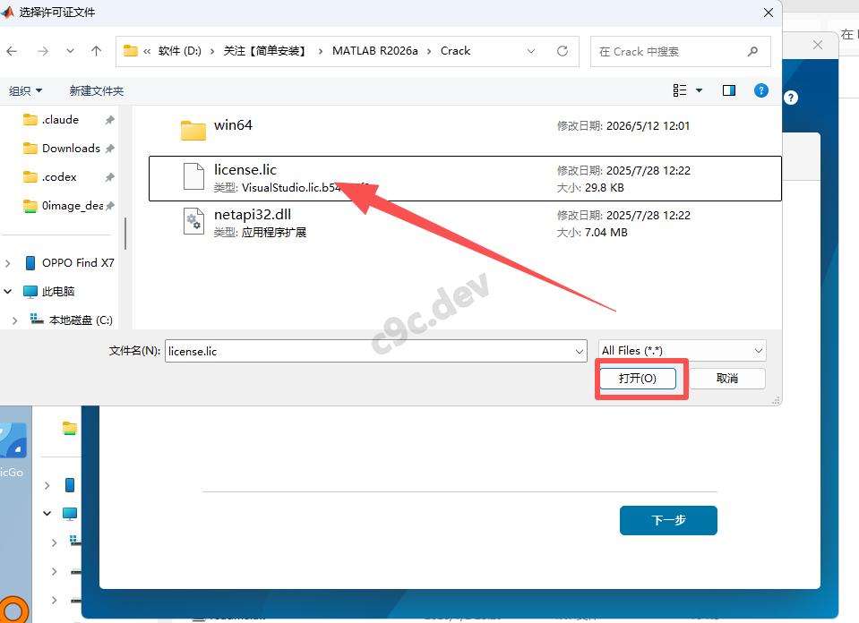Click 下一步 in the MATLAB installer
Viewport: 859px width, 623px height.
tap(668, 520)
